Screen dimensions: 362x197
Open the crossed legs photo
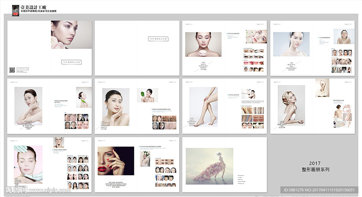[203, 107]
